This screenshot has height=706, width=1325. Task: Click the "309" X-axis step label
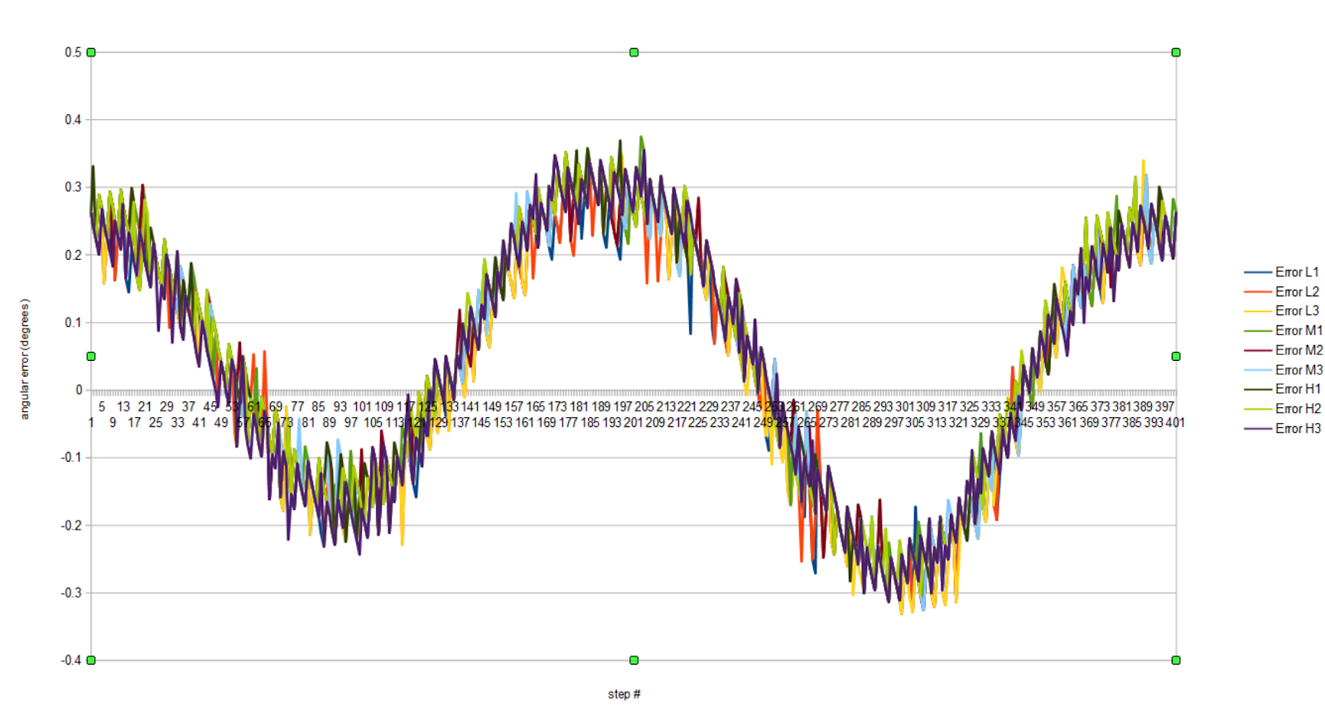926,406
